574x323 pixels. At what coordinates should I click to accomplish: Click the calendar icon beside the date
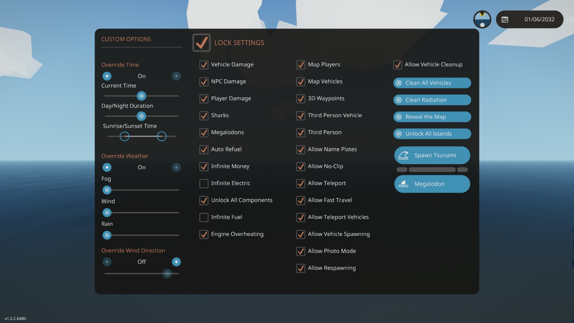[x=505, y=19]
